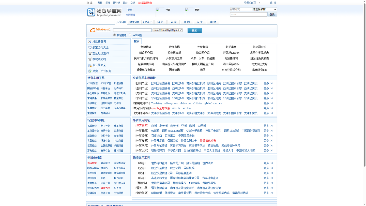Click the Alibaba.com logo
This screenshot has height=206, width=366.
[100, 30]
